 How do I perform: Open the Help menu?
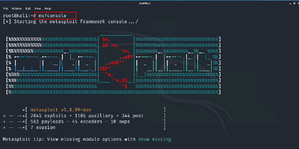point(48,9)
